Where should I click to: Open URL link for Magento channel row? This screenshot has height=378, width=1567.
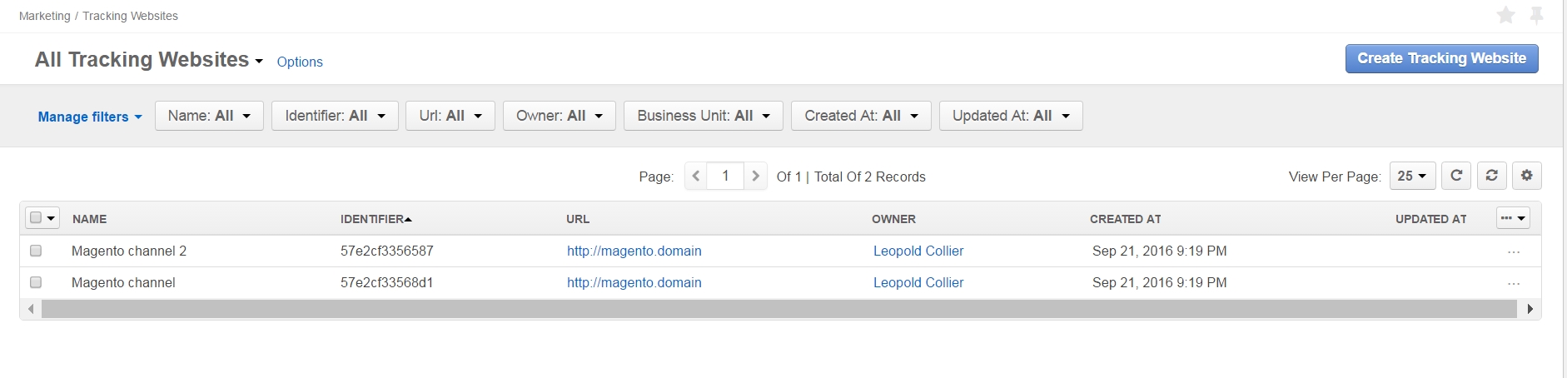click(x=634, y=282)
